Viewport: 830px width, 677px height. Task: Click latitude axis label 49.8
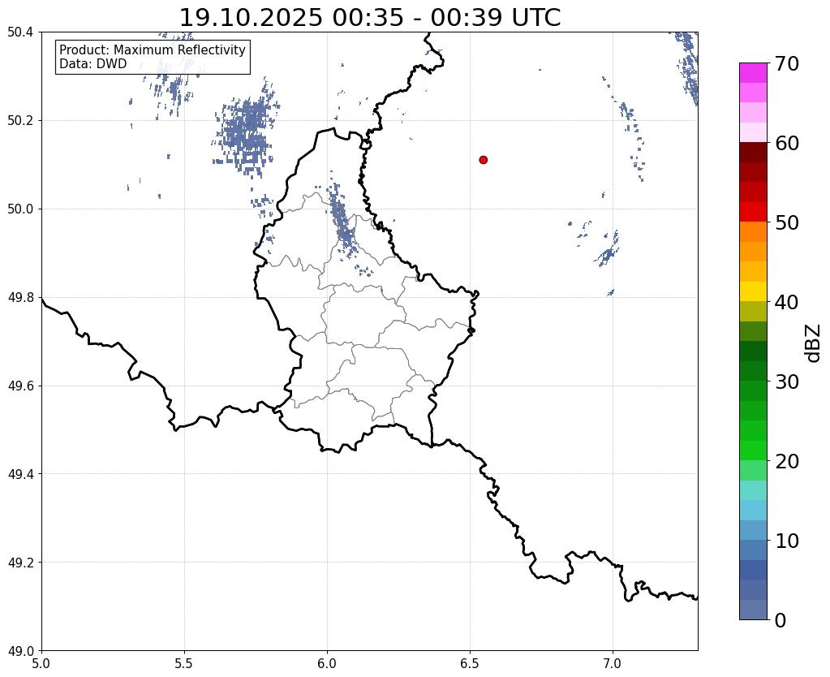pyautogui.click(x=20, y=298)
